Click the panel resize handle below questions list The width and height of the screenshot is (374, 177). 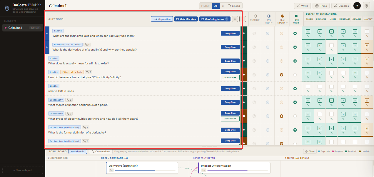209,146
